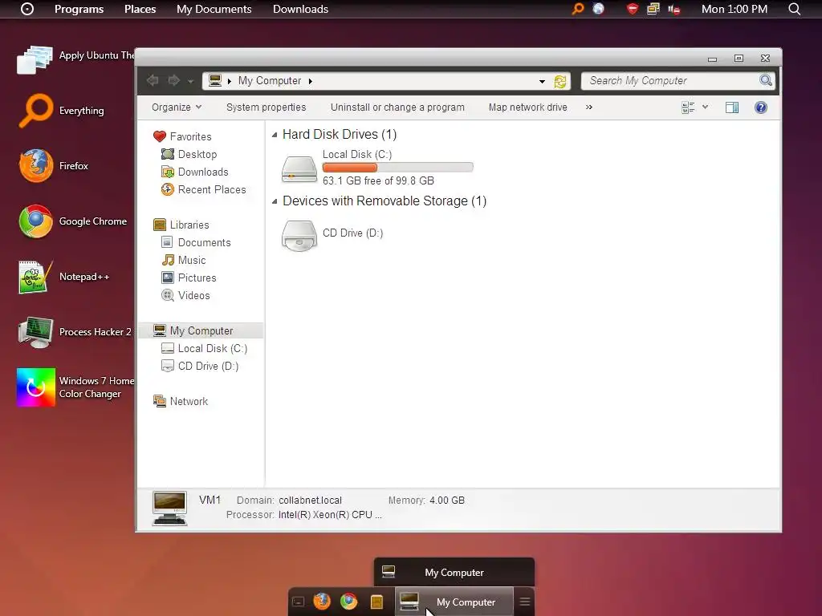This screenshot has width=822, height=616.
Task: Open the libraries folder icon in dock
Action: coord(376,602)
